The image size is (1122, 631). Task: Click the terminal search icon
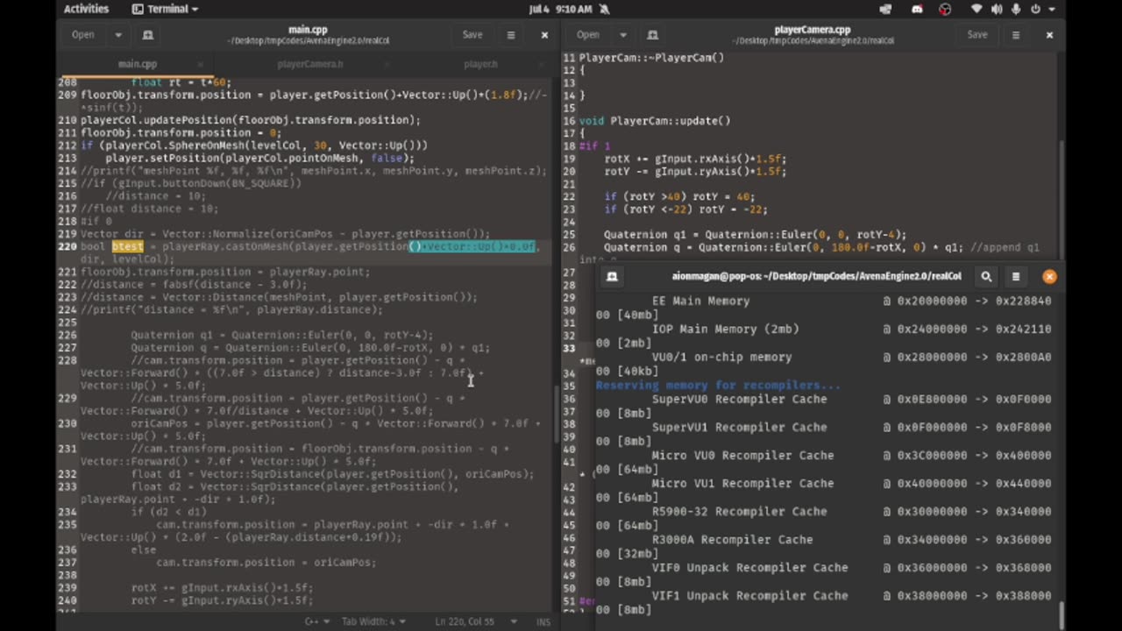[x=986, y=276]
